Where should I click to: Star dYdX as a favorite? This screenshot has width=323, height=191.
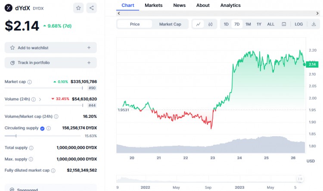pyautogui.click(x=78, y=8)
